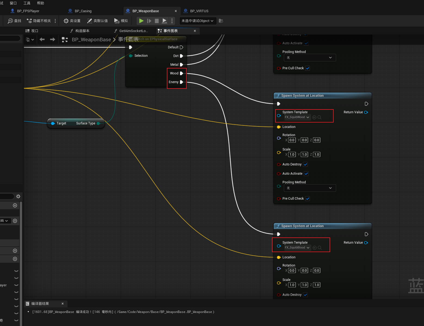Switch to the 视口 (Viewport) tab
Image resolution: width=424 pixels, height=326 pixels.
(x=32, y=31)
